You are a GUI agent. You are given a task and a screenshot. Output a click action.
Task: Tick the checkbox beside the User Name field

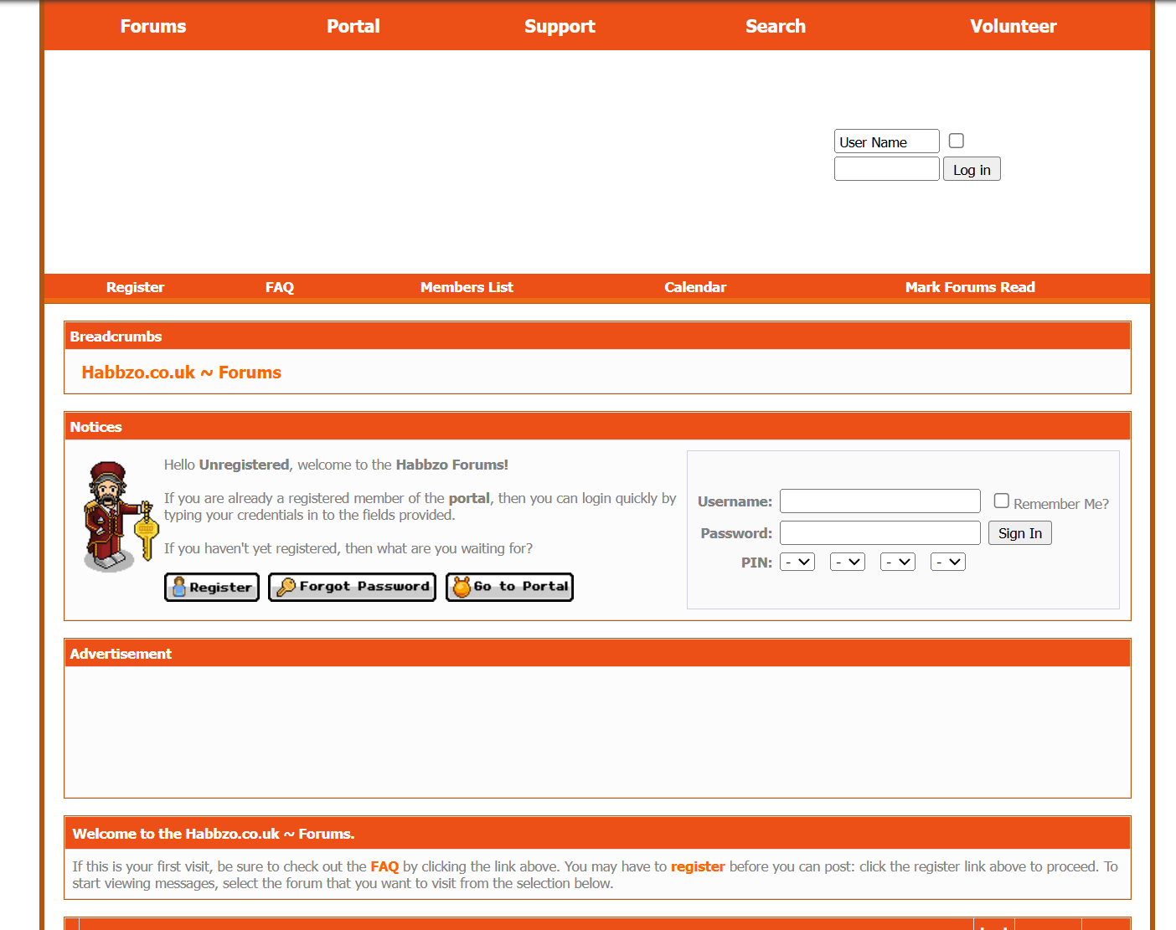pos(956,141)
